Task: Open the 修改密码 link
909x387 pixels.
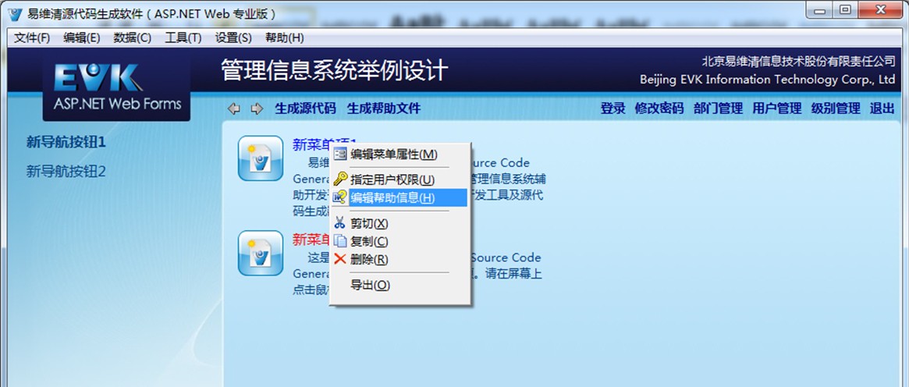Action: tap(659, 108)
